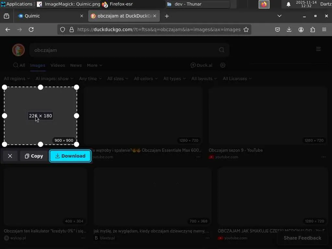Viewport: 332px width, 249px height.
Task: Open the Firefox downloads panel
Action: tap(289, 30)
